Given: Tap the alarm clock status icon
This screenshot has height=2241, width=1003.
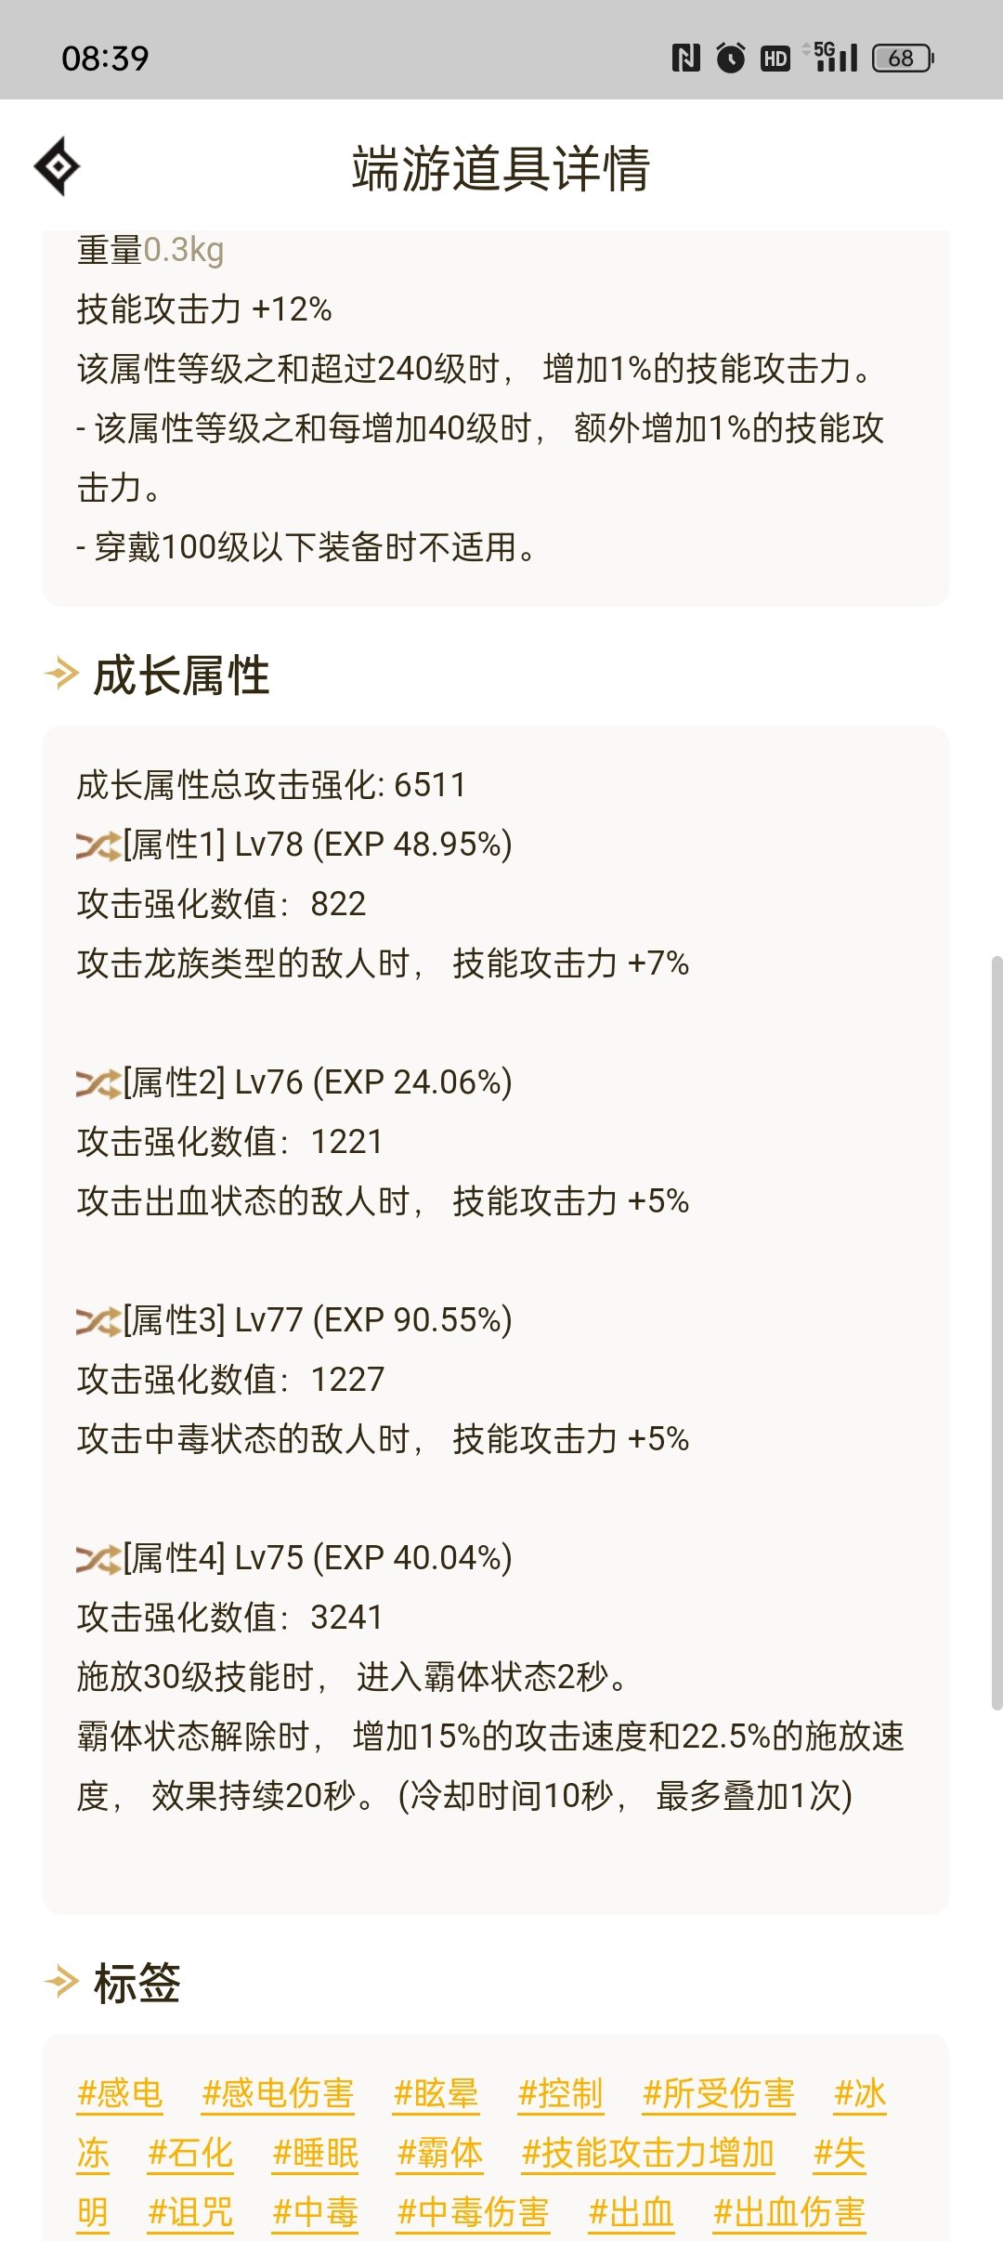Looking at the screenshot, I should pyautogui.click(x=731, y=59).
